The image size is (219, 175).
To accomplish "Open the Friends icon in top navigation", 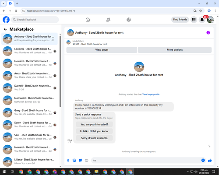I will coord(108,20).
